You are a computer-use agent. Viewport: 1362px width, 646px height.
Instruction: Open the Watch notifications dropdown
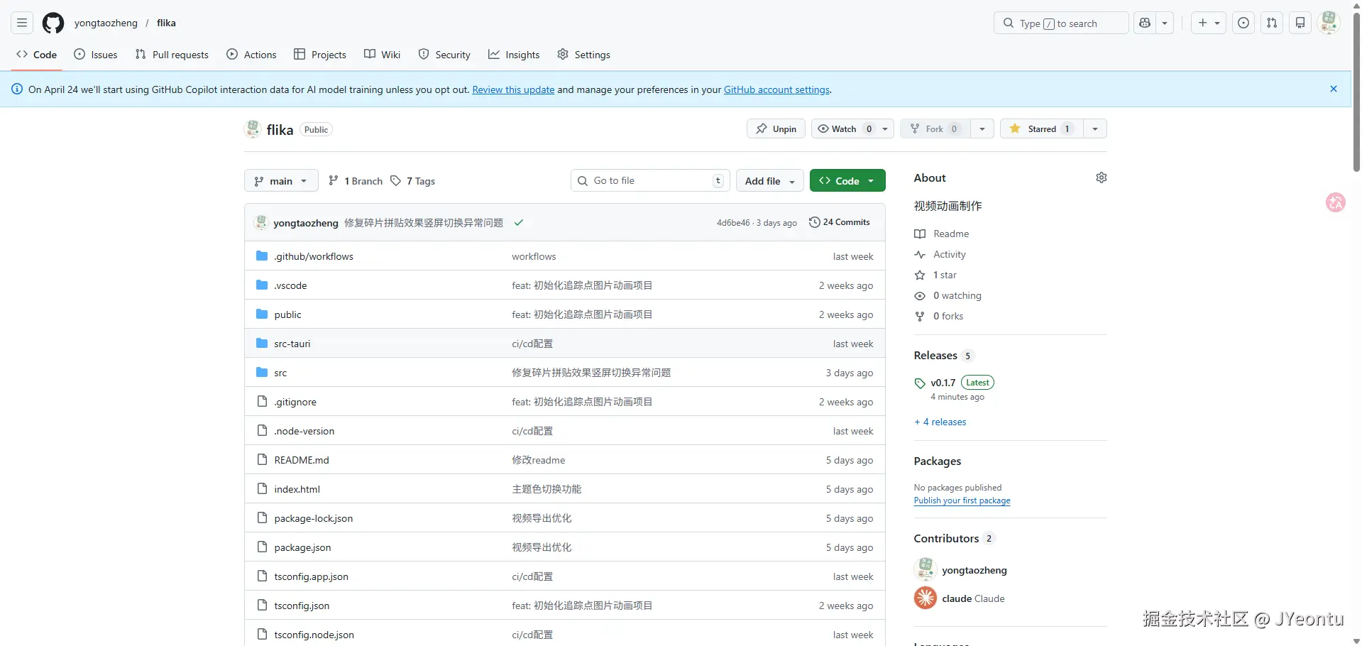[x=852, y=128]
